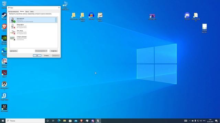
Task: Open the notification center icon
Action: click(x=217, y=121)
